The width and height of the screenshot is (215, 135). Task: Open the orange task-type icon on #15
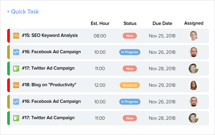(x=16, y=36)
